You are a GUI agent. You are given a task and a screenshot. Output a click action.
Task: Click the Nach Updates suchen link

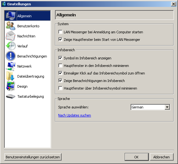[74, 115]
